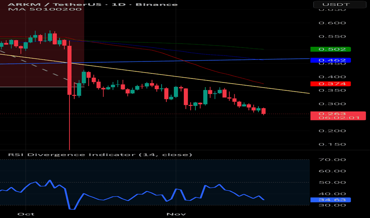Click the Oct date label on time axis

[26, 214]
